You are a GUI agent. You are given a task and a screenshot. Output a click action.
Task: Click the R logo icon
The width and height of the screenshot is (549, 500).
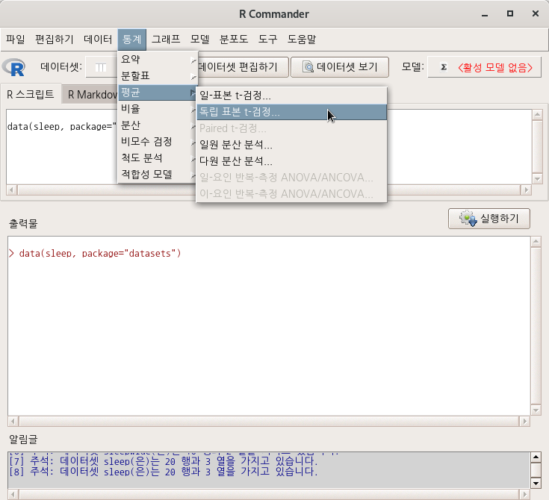point(14,67)
